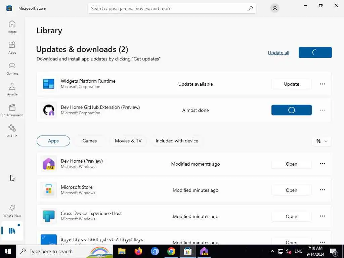This screenshot has width=344, height=258.
Task: Open the notification center icon
Action: tap(334, 252)
